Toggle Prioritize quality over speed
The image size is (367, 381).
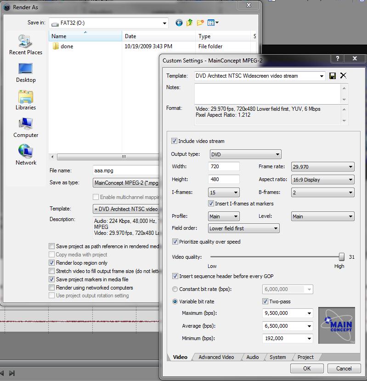pos(175,242)
